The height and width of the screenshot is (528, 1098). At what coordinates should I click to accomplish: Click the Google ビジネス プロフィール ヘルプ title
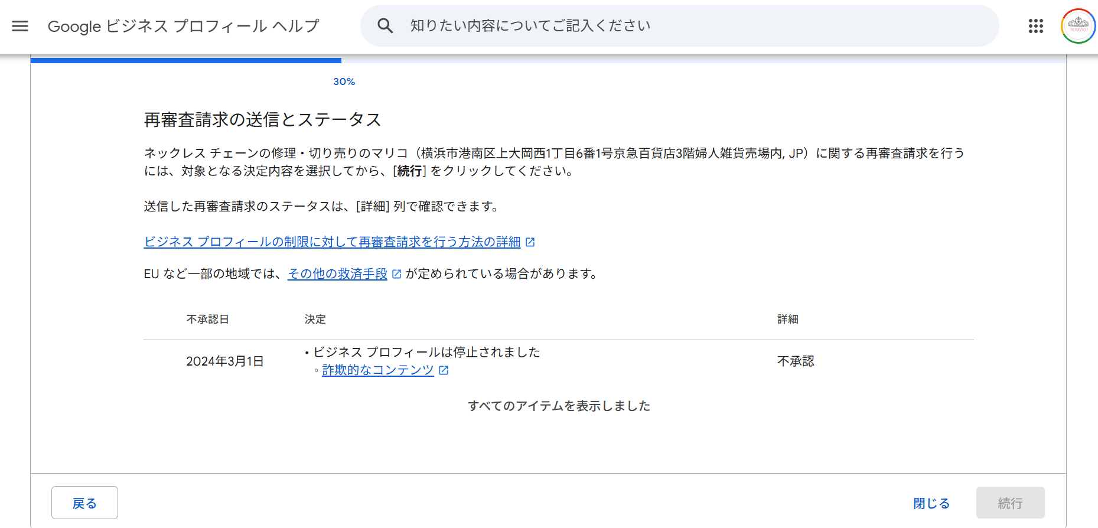(x=184, y=26)
